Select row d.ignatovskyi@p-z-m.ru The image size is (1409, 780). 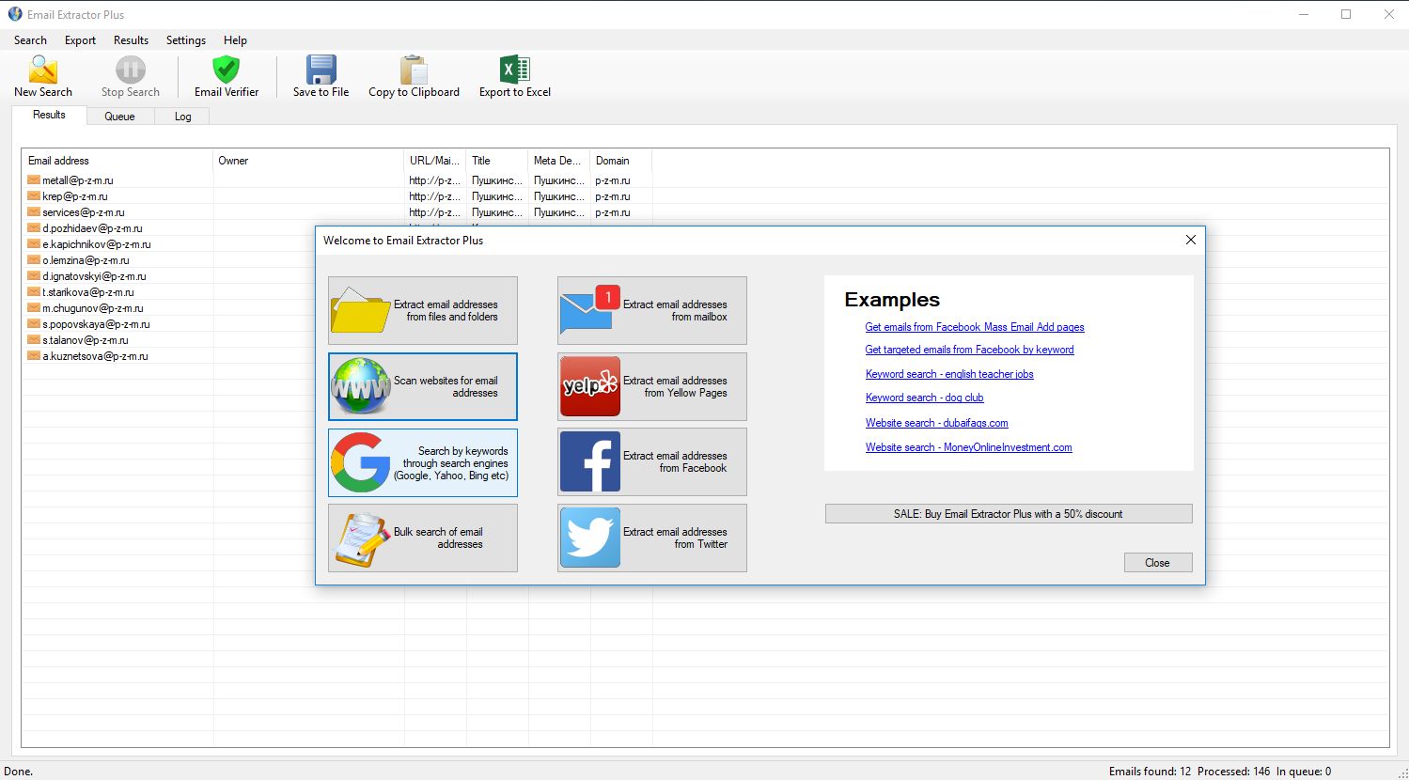[94, 276]
